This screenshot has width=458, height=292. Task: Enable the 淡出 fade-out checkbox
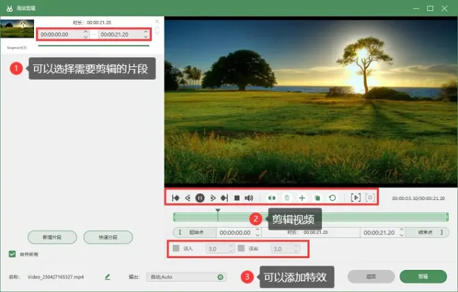(241, 248)
